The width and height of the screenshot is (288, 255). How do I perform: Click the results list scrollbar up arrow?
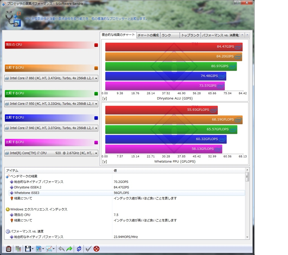pyautogui.click(x=247, y=170)
